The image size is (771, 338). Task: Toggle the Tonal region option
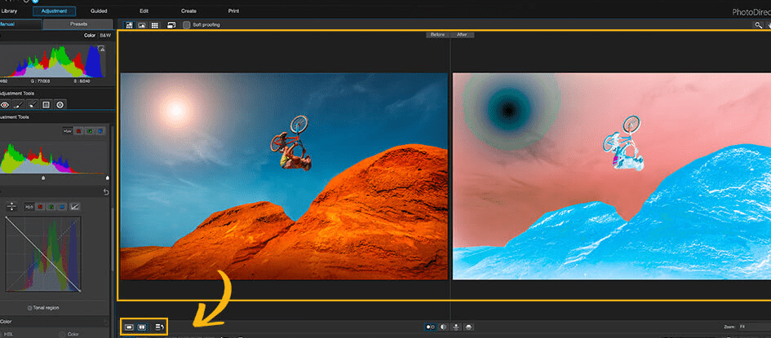[30, 307]
